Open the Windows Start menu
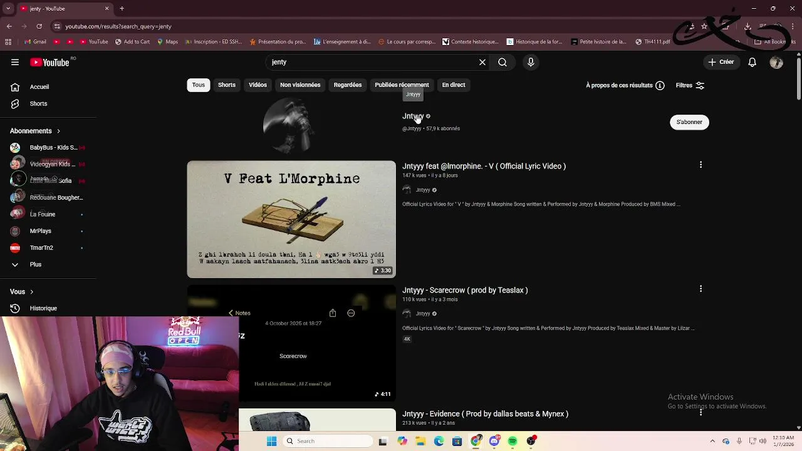Screen dimensions: 802x451 [271, 441]
